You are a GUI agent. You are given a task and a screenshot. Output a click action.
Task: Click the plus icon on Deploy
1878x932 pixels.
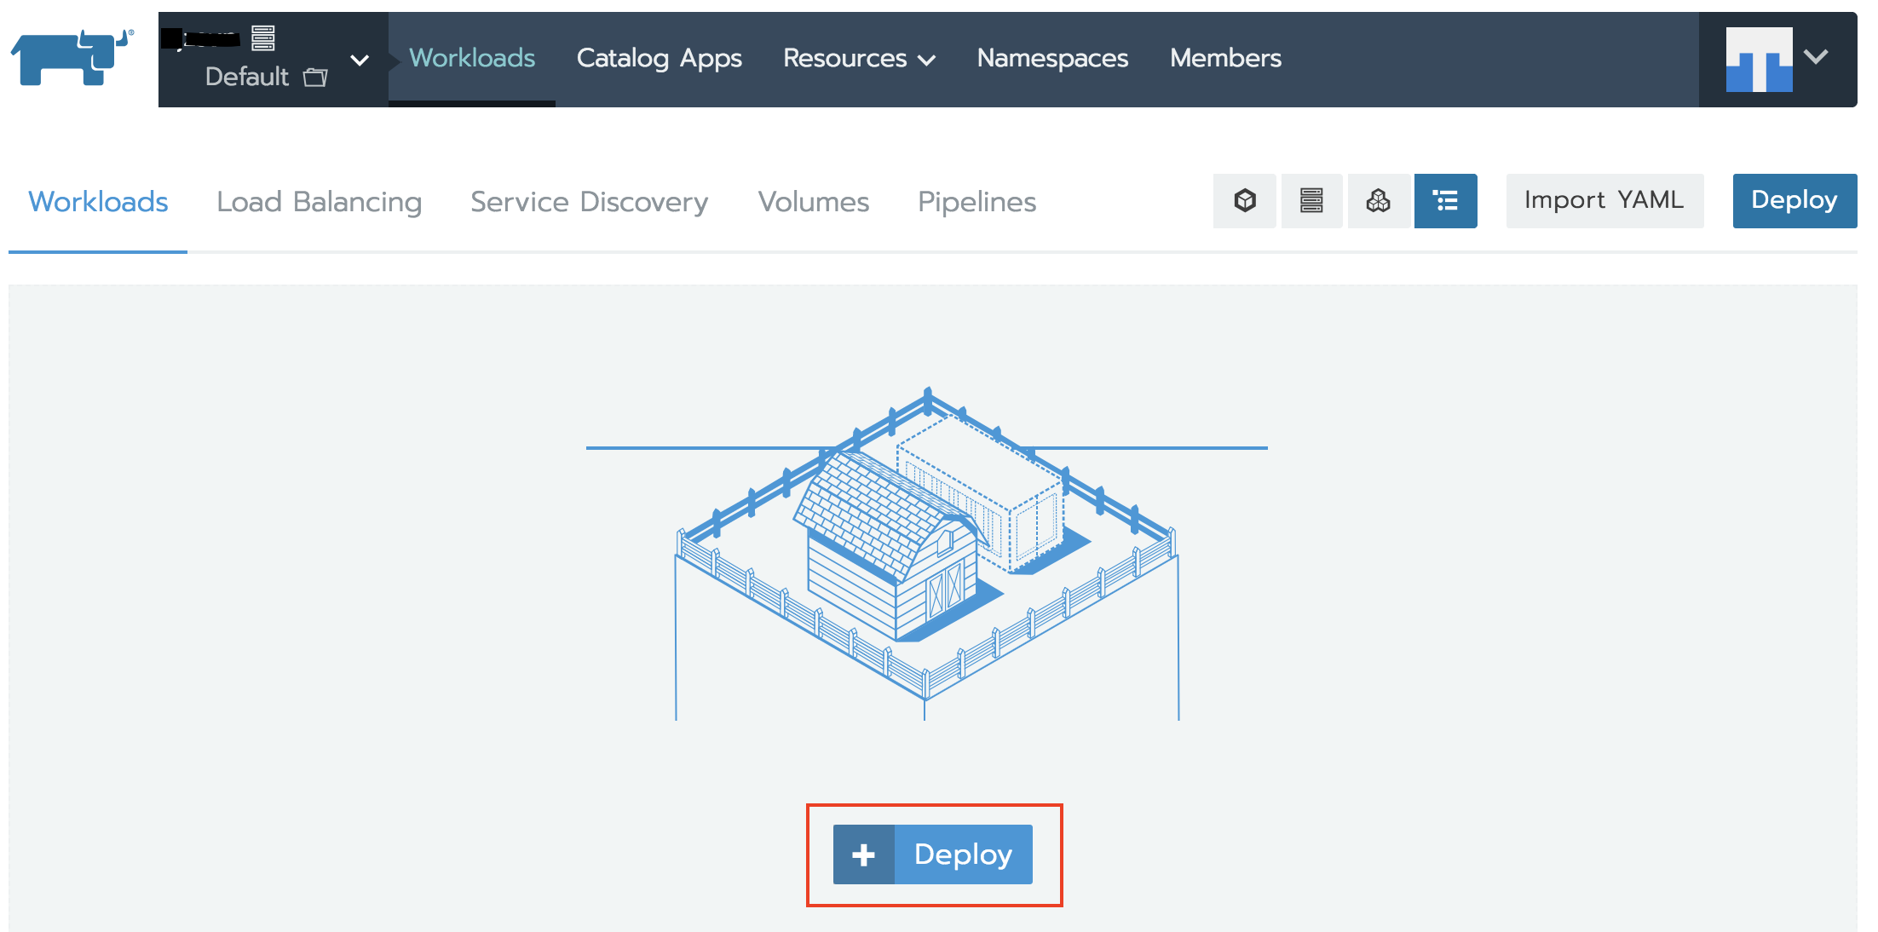click(x=863, y=854)
